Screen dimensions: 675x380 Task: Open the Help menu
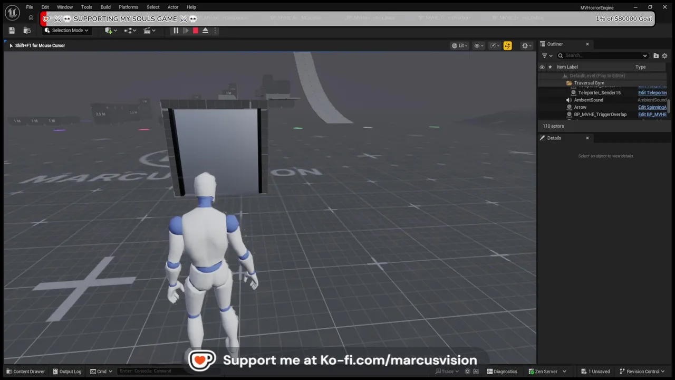[x=191, y=7]
